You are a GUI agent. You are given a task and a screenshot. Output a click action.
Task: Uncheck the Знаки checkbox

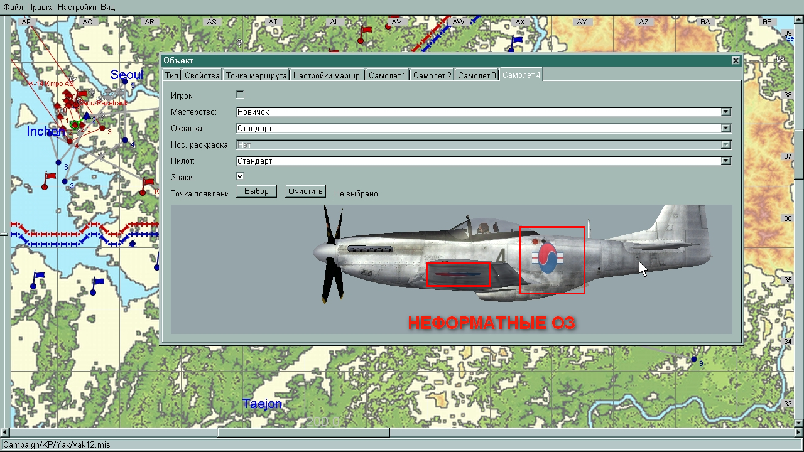pyautogui.click(x=240, y=176)
